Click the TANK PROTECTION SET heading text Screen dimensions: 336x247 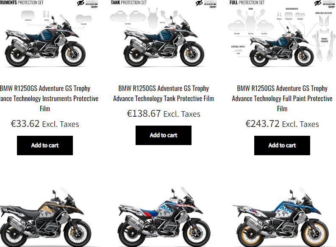[128, 3]
